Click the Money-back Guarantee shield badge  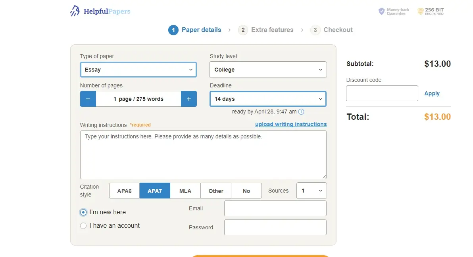pyautogui.click(x=394, y=11)
